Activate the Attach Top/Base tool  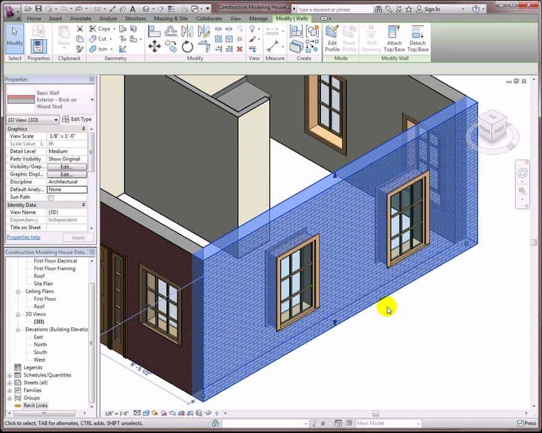click(x=395, y=38)
